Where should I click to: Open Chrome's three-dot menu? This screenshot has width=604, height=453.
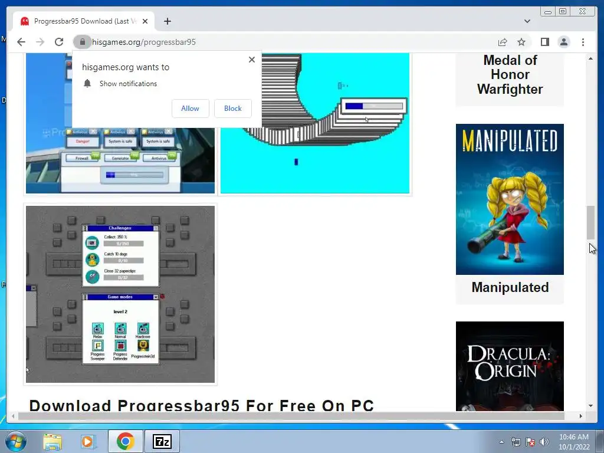click(x=583, y=42)
